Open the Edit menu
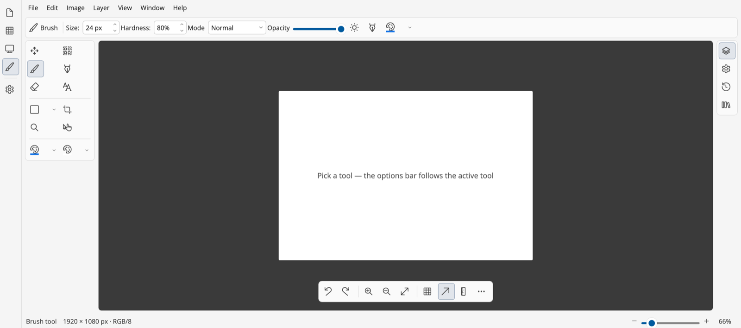 pyautogui.click(x=52, y=8)
